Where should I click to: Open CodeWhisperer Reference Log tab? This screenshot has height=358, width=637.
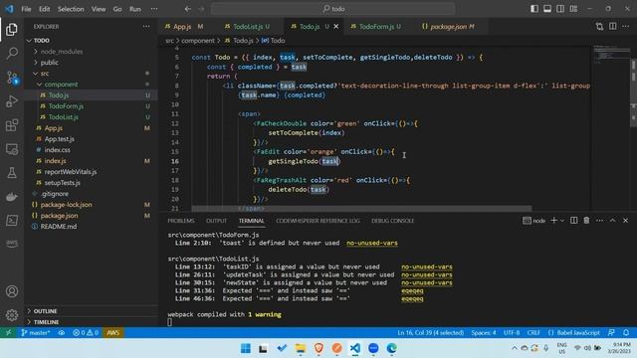coord(318,221)
